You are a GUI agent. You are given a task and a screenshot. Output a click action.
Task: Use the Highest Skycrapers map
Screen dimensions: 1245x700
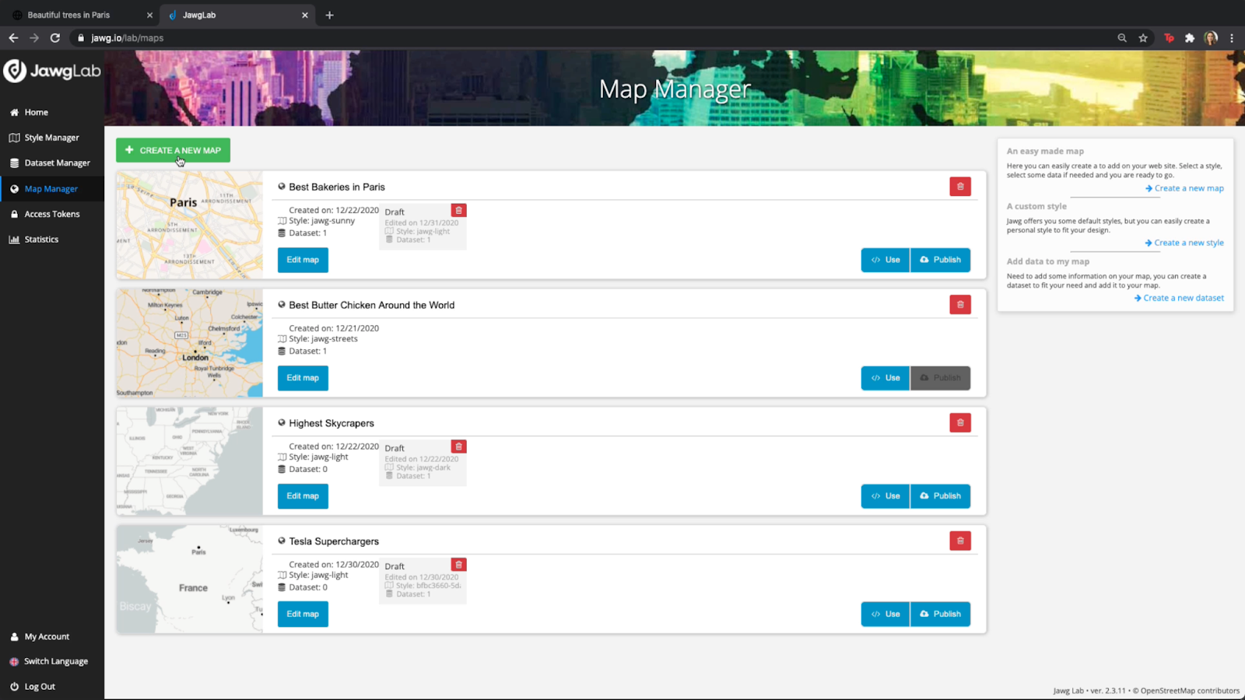pyautogui.click(x=886, y=496)
